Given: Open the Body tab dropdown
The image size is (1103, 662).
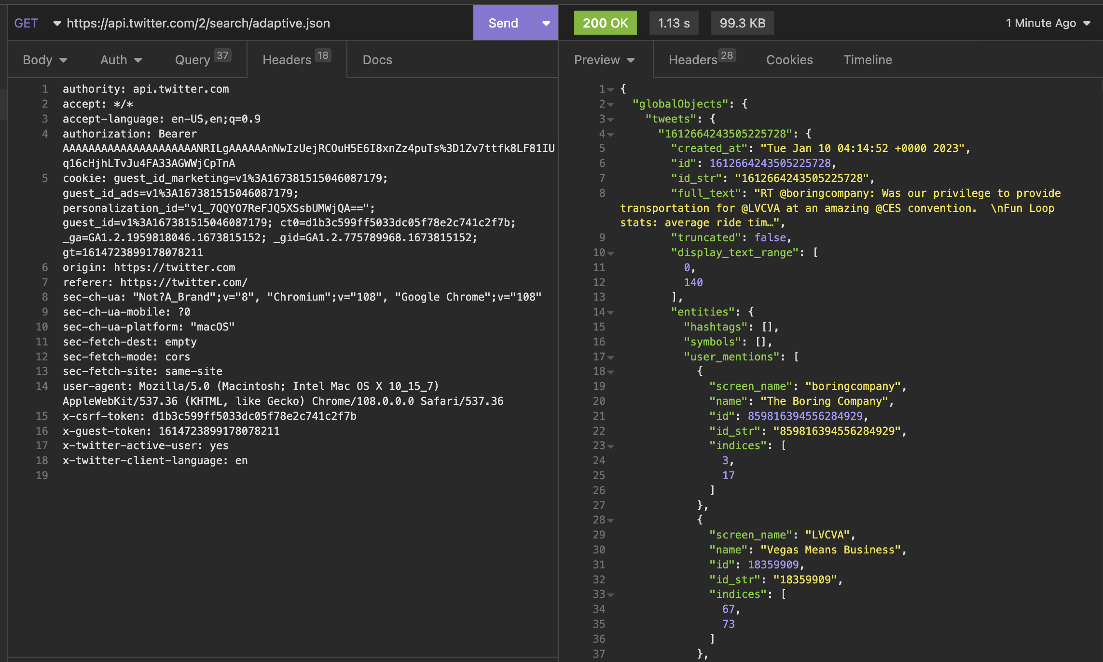Looking at the screenshot, I should point(45,60).
